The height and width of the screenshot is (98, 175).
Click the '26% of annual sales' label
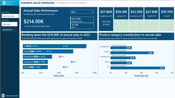pos(119,50)
